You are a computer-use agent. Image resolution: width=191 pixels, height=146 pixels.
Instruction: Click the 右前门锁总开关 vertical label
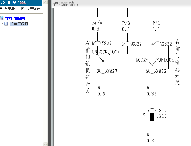pos(177,62)
